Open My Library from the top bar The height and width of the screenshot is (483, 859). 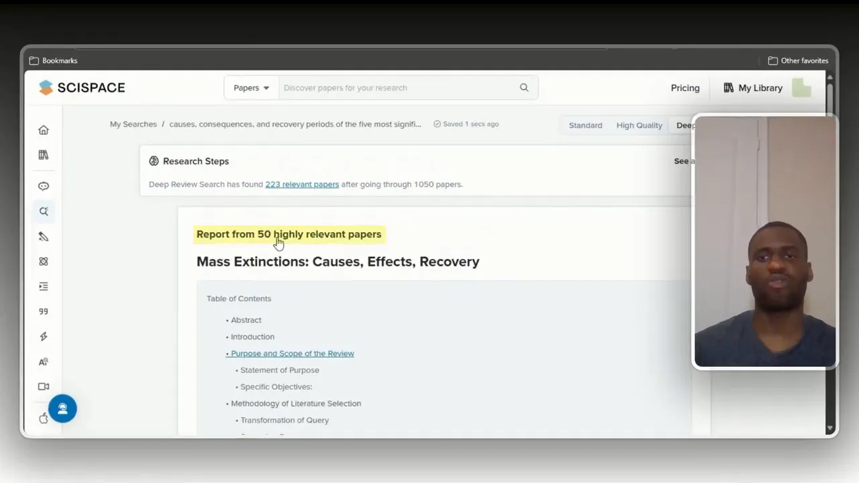point(753,87)
